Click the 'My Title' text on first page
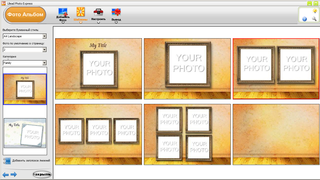The height and width of the screenshot is (180, 320). pos(98,45)
